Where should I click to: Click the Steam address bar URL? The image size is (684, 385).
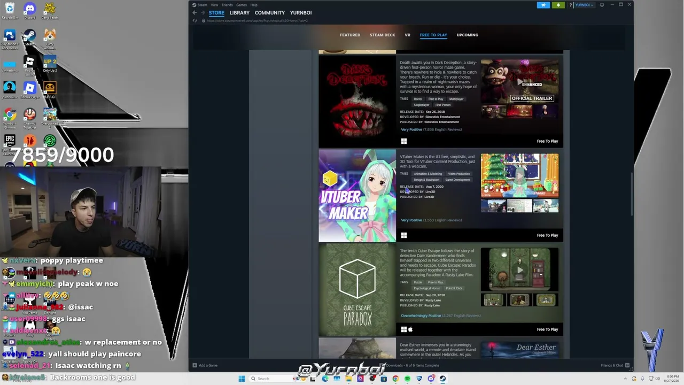257,21
